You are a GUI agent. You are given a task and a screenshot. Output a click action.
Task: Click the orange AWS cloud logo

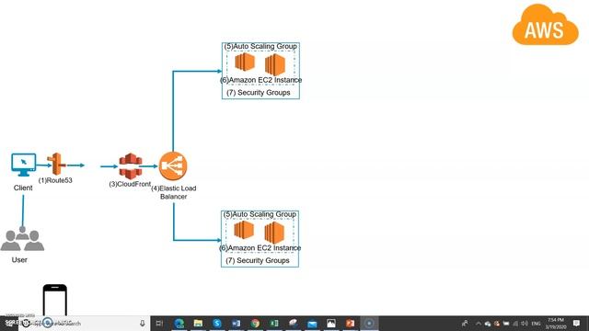545,25
